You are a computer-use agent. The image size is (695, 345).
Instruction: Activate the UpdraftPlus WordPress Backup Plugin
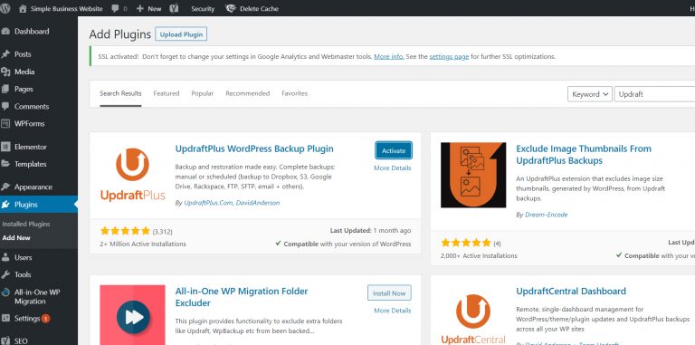point(394,150)
